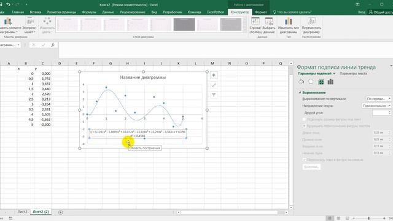Toggle resize shape to fit text checkbox

pyautogui.click(x=305, y=119)
